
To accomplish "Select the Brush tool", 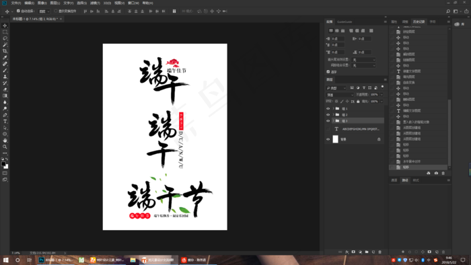I will (x=5, y=70).
